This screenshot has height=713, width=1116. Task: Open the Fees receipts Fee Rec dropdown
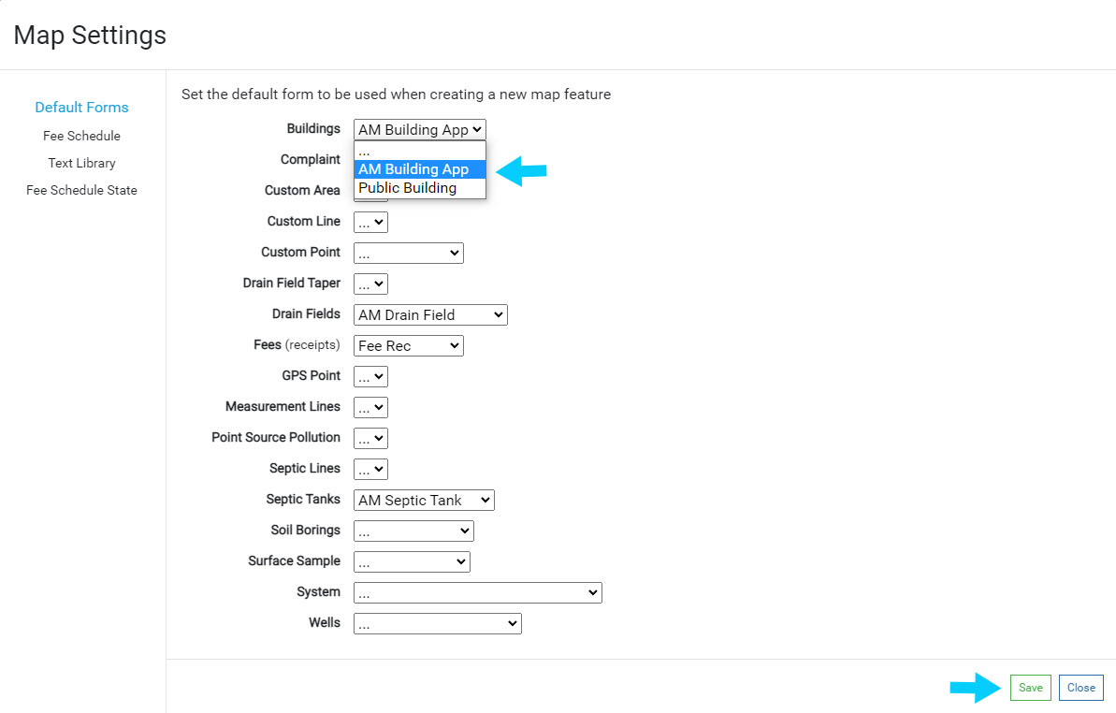point(408,346)
